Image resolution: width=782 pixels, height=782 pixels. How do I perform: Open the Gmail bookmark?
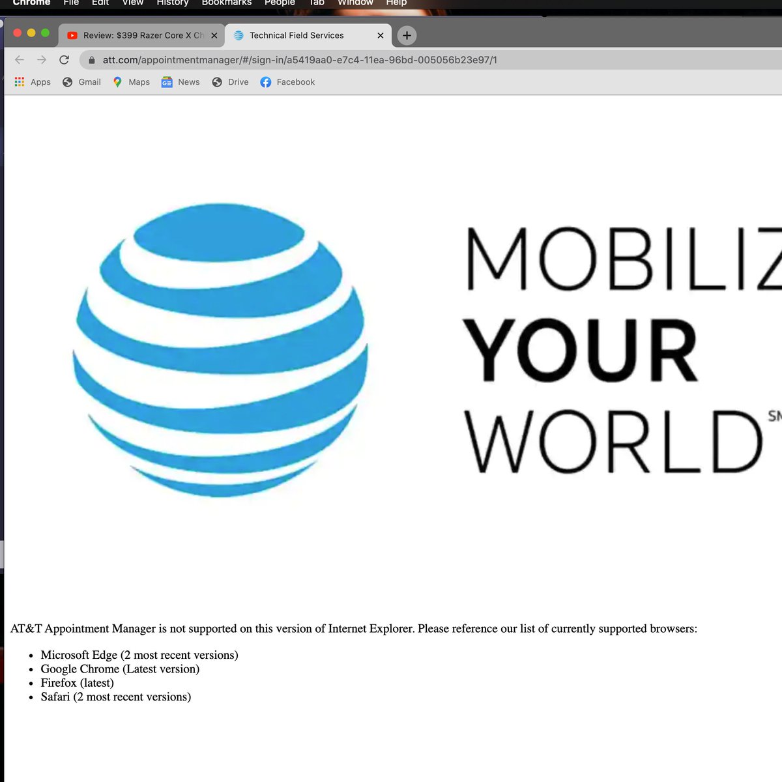pyautogui.click(x=81, y=82)
